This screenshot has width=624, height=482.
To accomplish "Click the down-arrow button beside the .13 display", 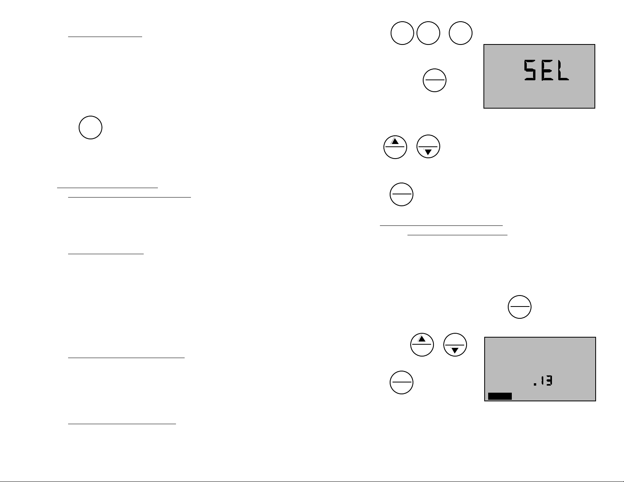I will click(x=455, y=345).
